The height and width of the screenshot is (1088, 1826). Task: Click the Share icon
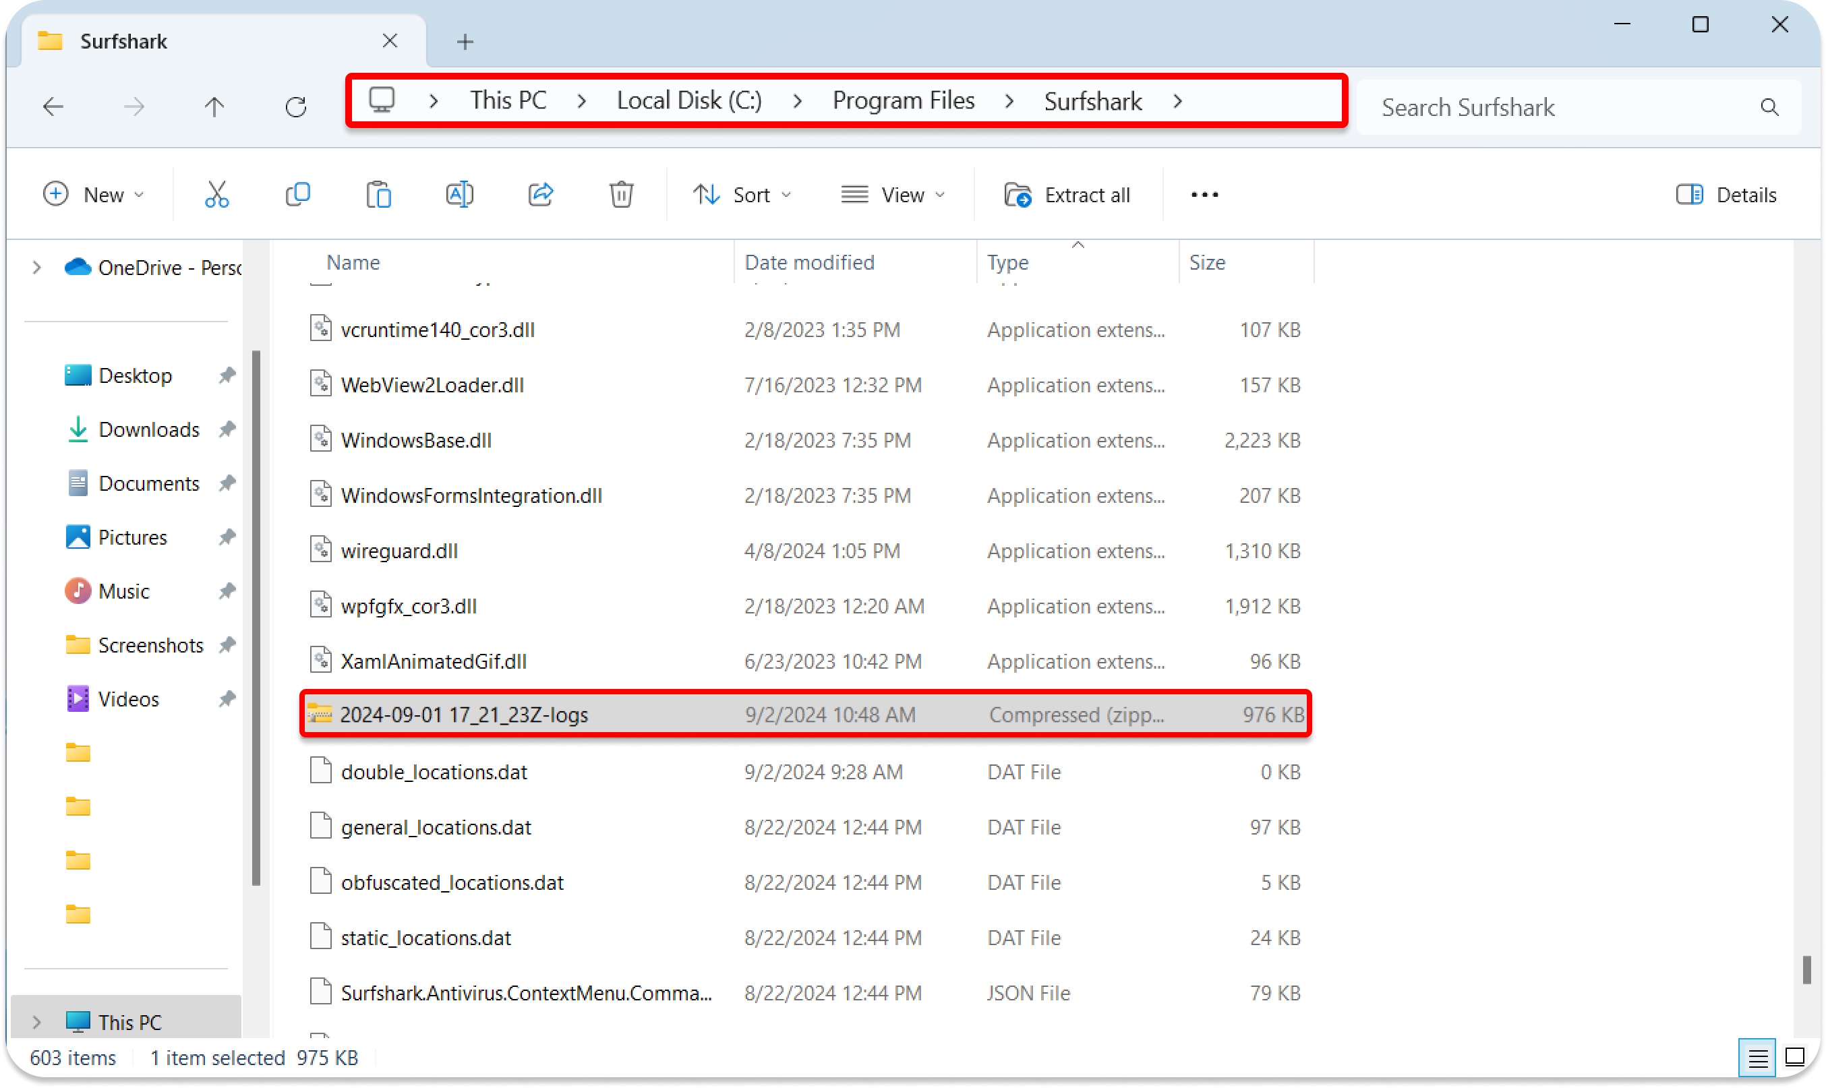point(541,195)
